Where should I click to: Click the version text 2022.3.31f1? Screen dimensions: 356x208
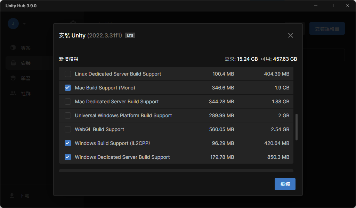pyautogui.click(x=104, y=36)
